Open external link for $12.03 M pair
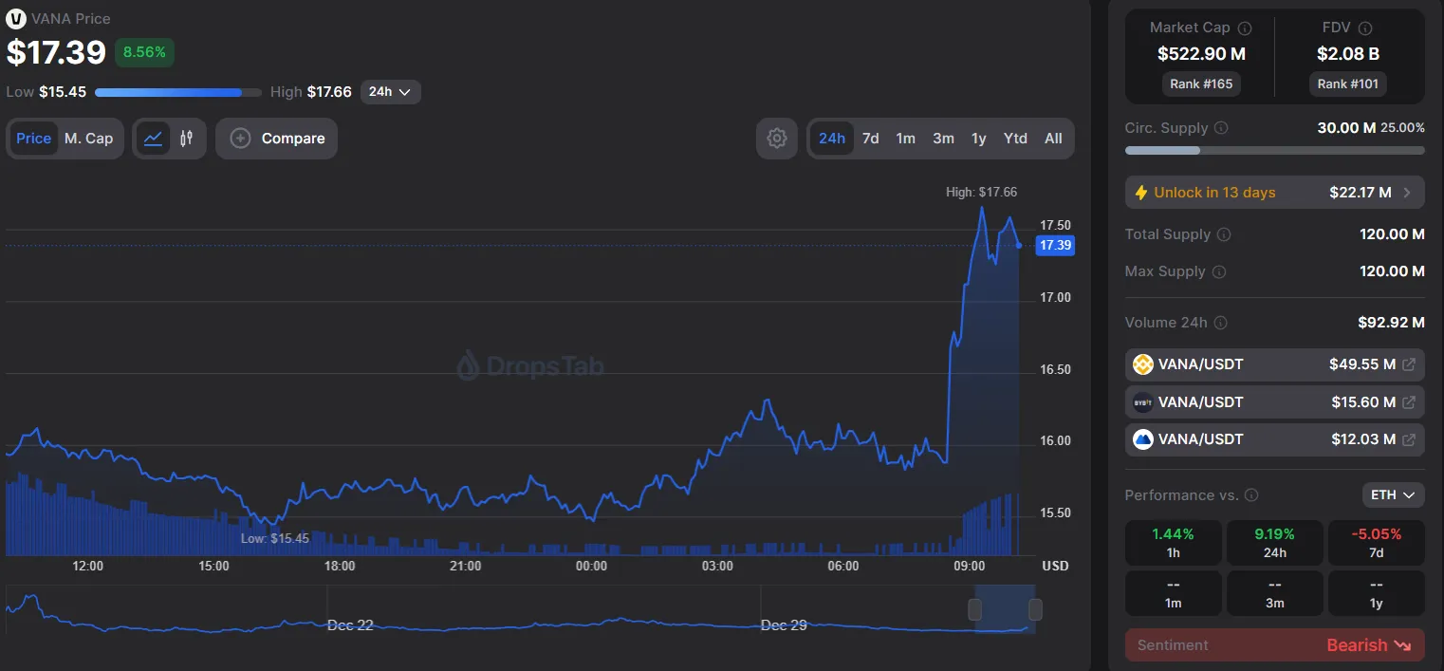Image resolution: width=1444 pixels, height=671 pixels. pos(1409,439)
